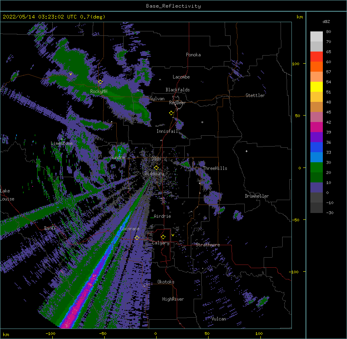The image size is (347, 339).
Task: Click the Olds town label
Action: (x=156, y=159)
